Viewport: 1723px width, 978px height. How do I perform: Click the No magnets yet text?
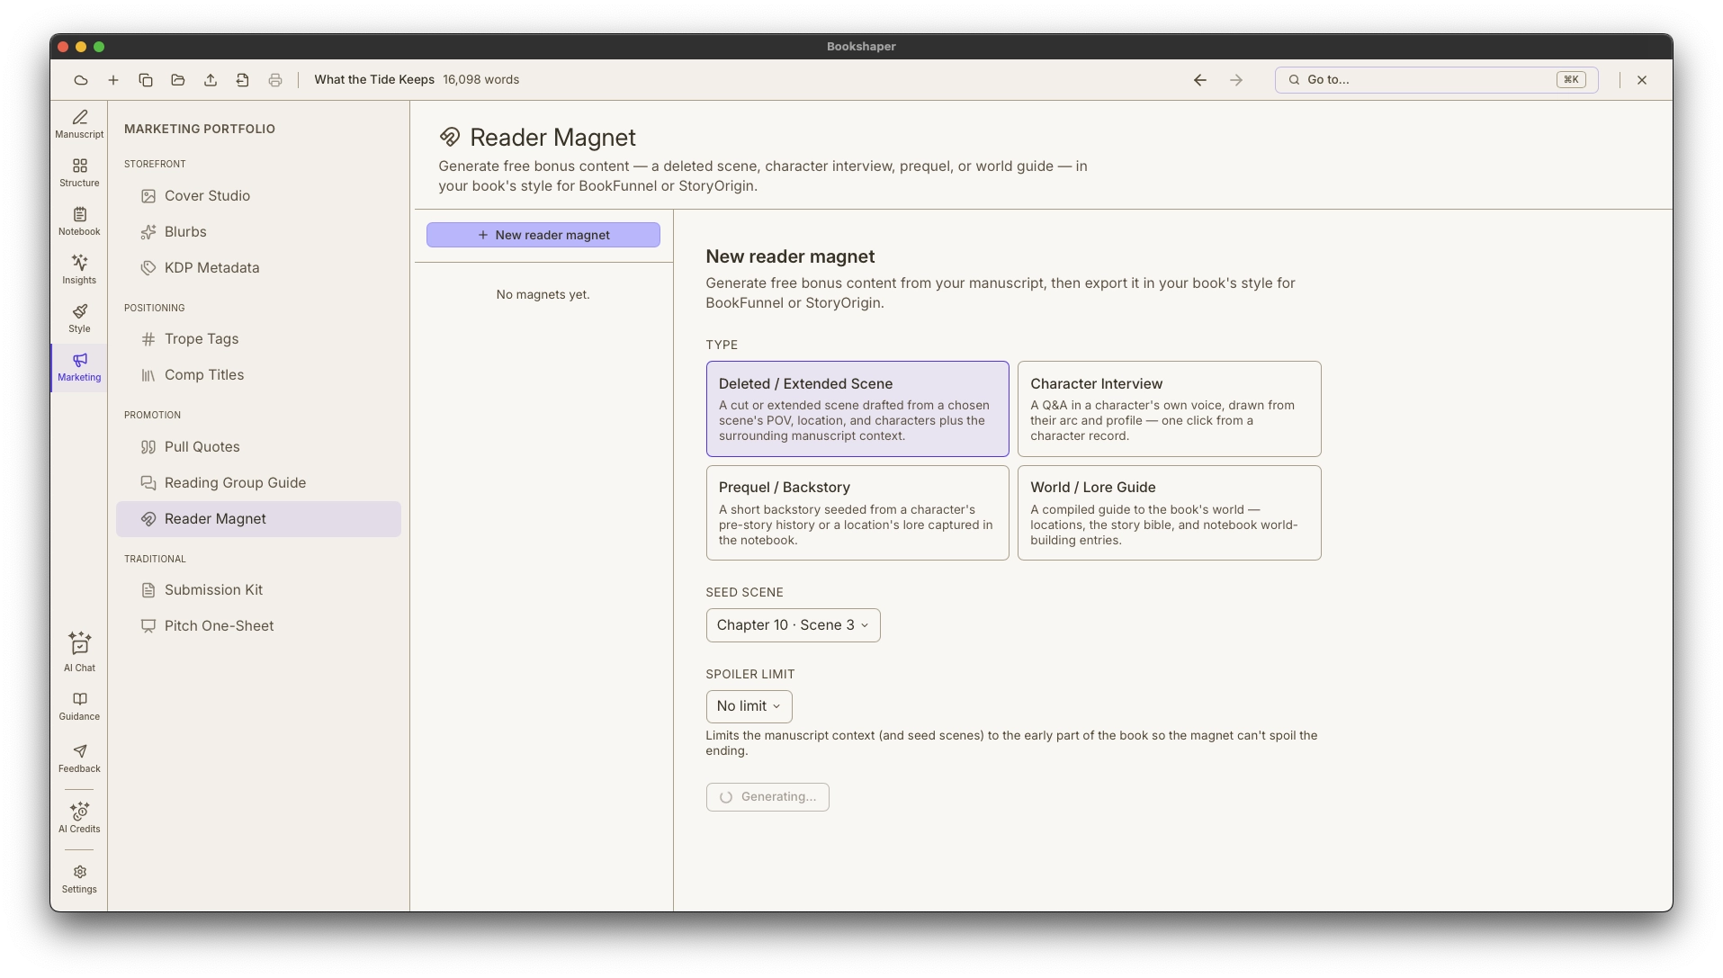[543, 295]
